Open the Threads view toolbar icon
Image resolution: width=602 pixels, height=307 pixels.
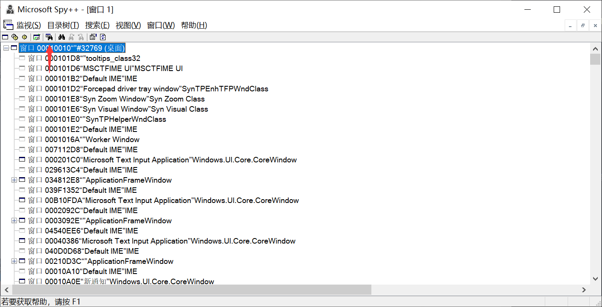click(24, 37)
